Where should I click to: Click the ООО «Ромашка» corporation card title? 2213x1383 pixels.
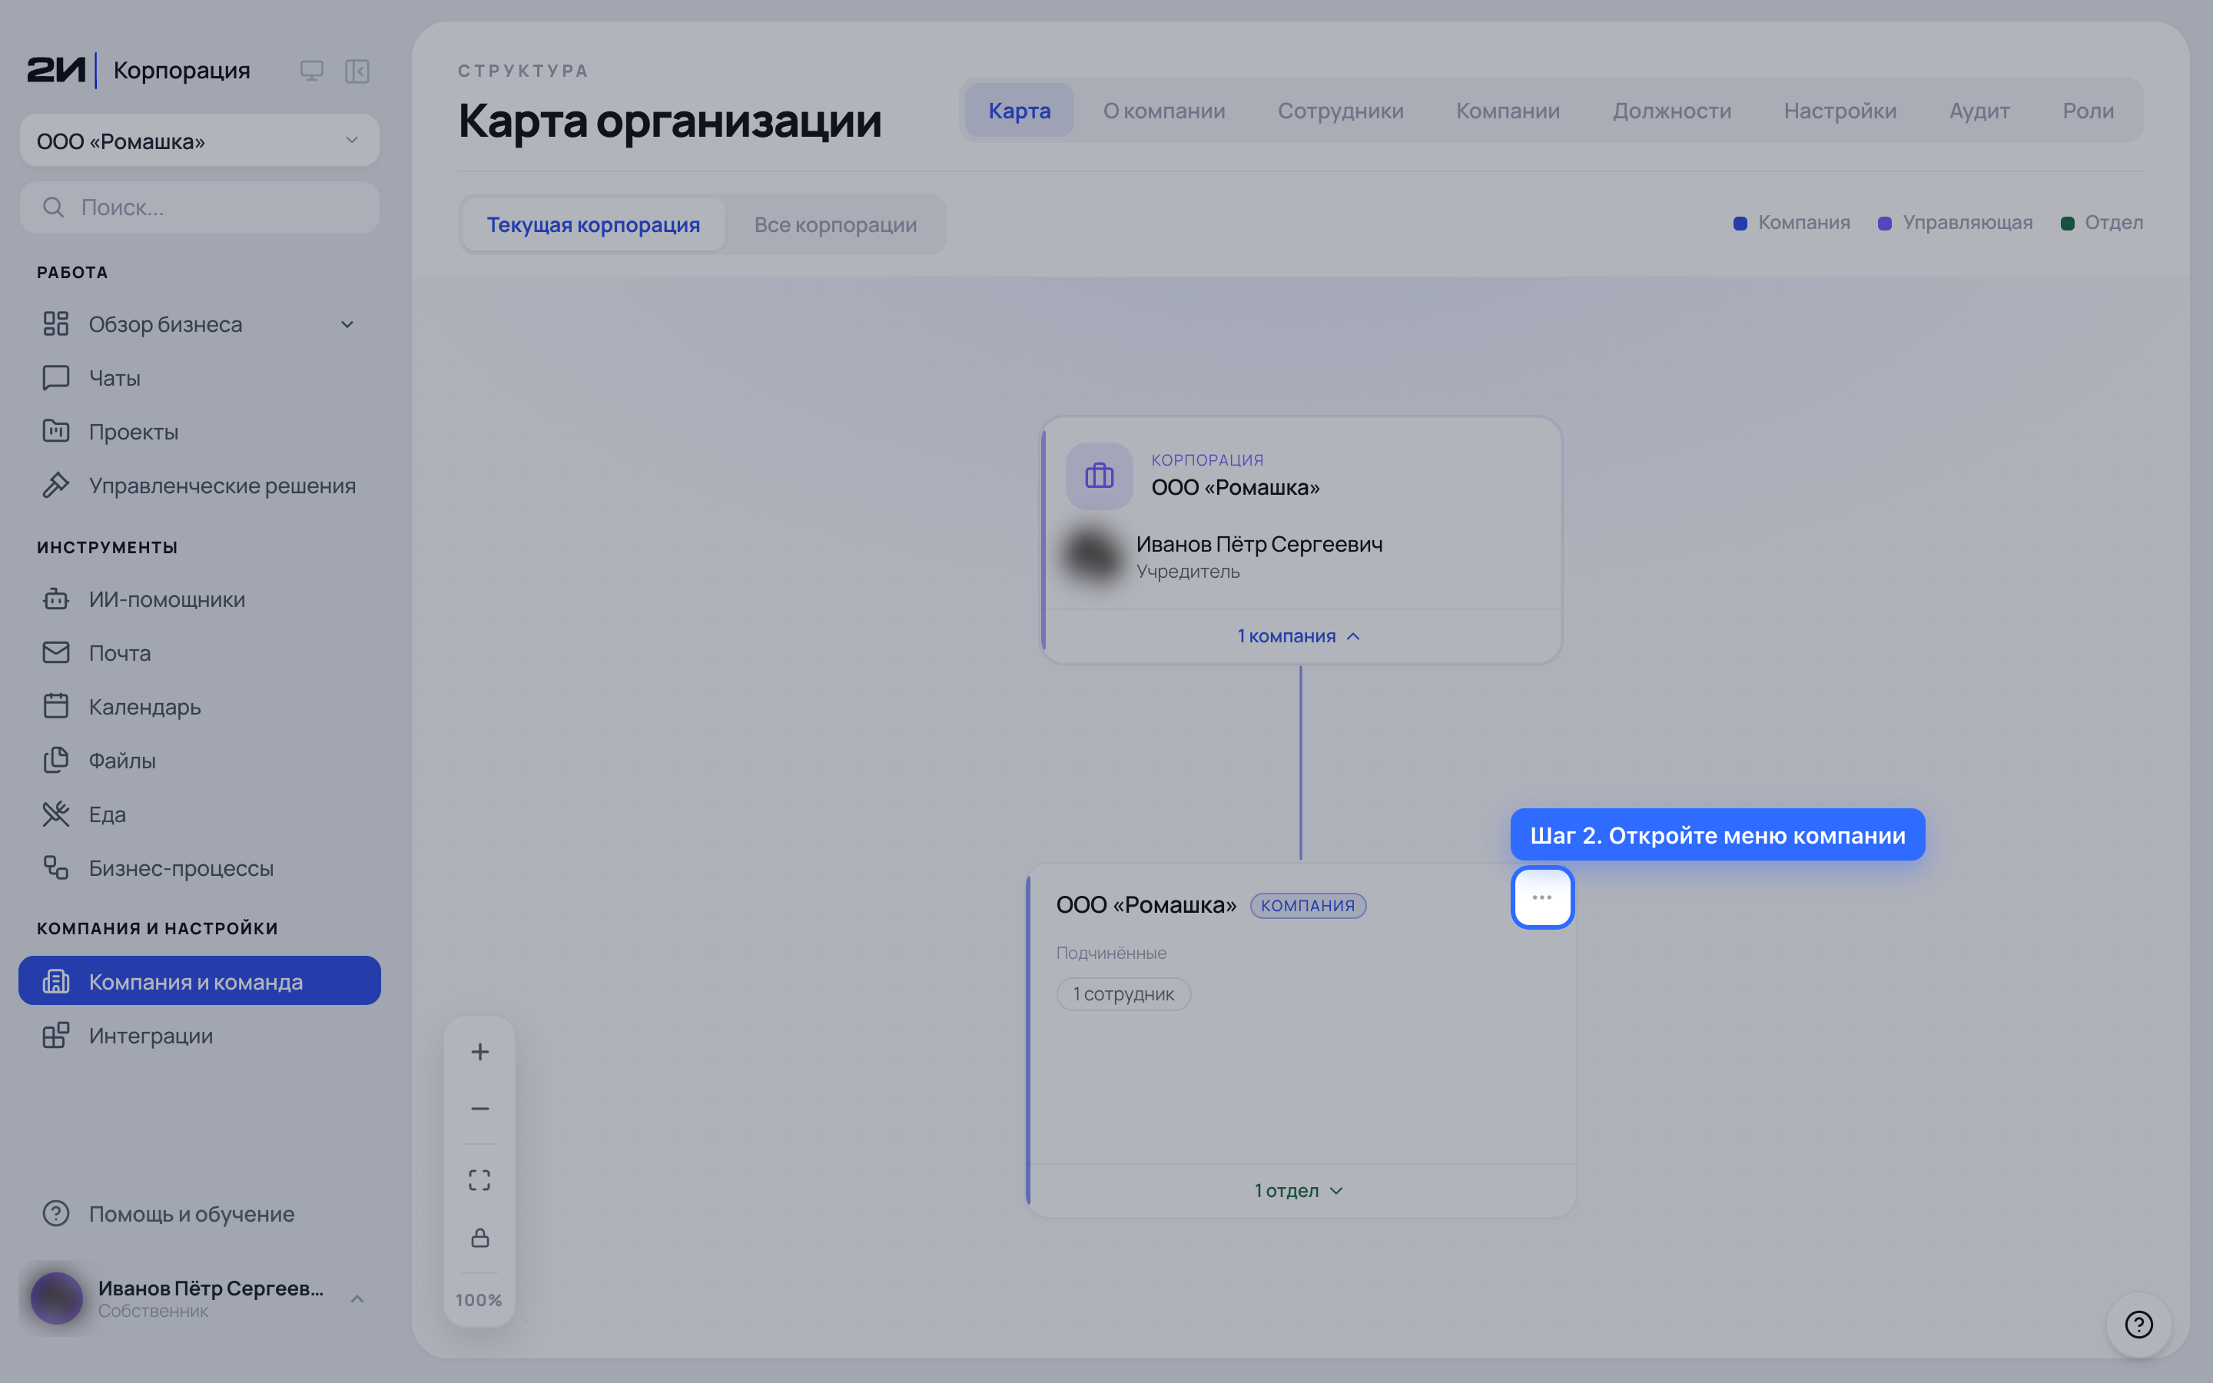pos(1236,488)
